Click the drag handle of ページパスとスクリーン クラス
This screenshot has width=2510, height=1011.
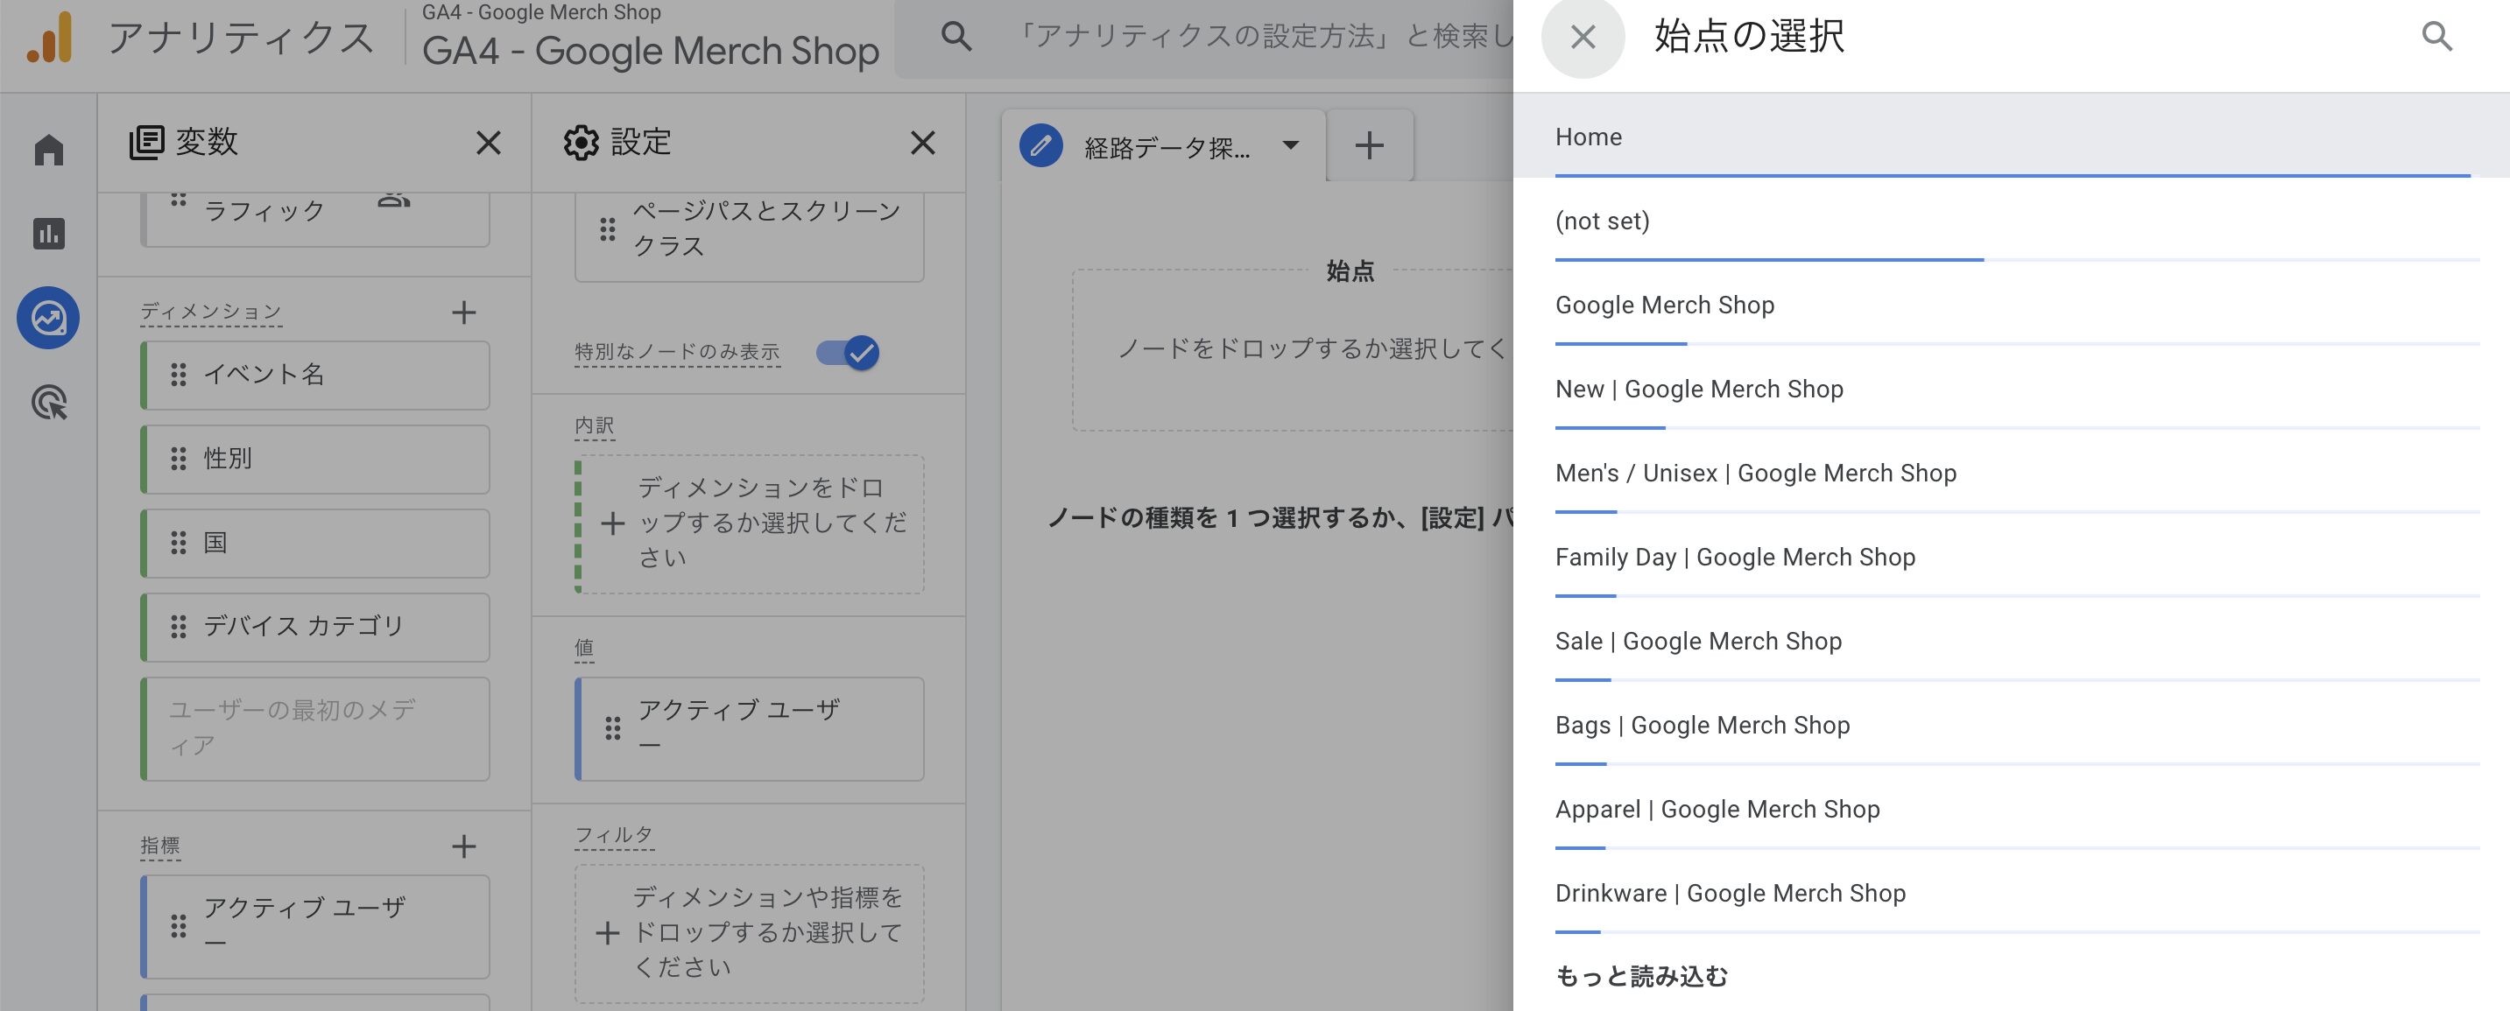608,228
